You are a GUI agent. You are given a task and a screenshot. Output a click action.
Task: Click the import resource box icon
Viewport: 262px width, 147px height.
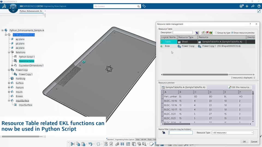pyautogui.click(x=211, y=33)
